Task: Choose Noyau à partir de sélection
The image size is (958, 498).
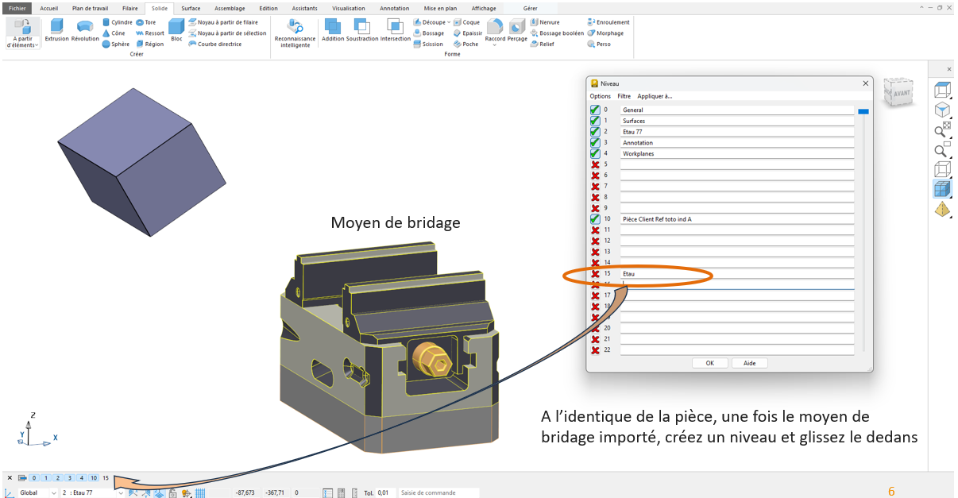Action: tap(227, 33)
